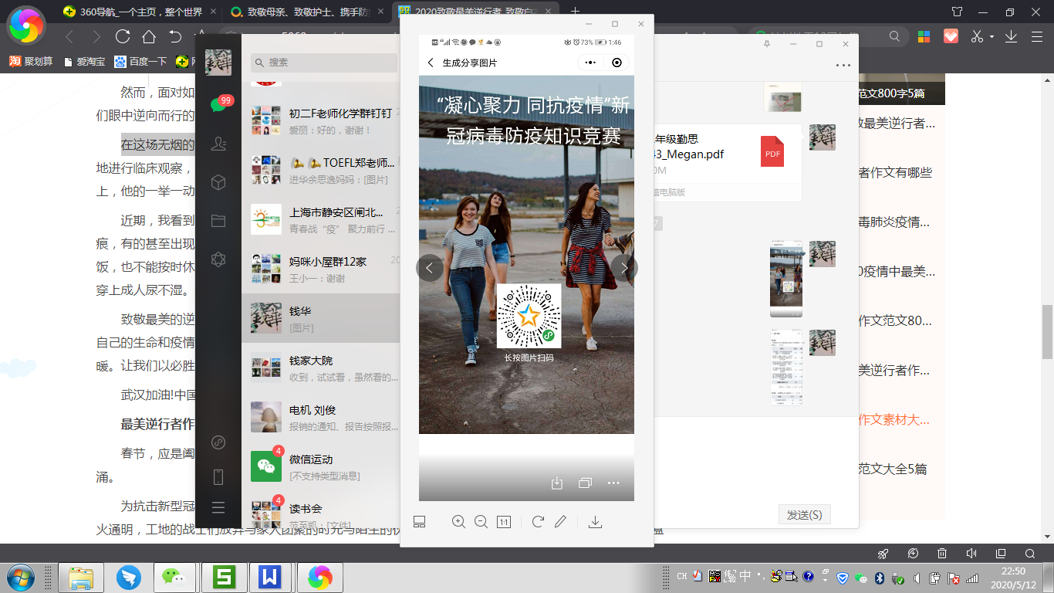This screenshot has height=593, width=1054.
Task: Save the image with the download icon
Action: (595, 522)
